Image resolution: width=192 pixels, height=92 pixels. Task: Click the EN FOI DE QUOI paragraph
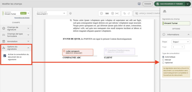(x=97, y=39)
